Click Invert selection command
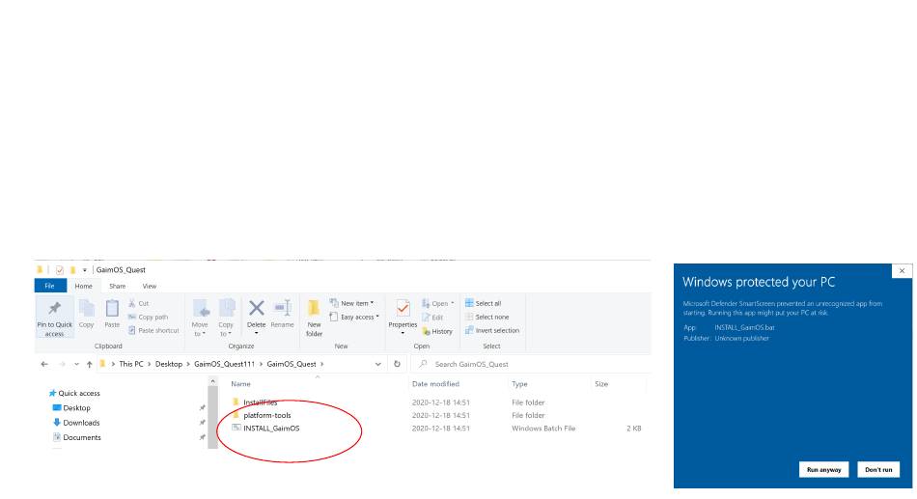Screen dimensions: 917x499 point(492,330)
